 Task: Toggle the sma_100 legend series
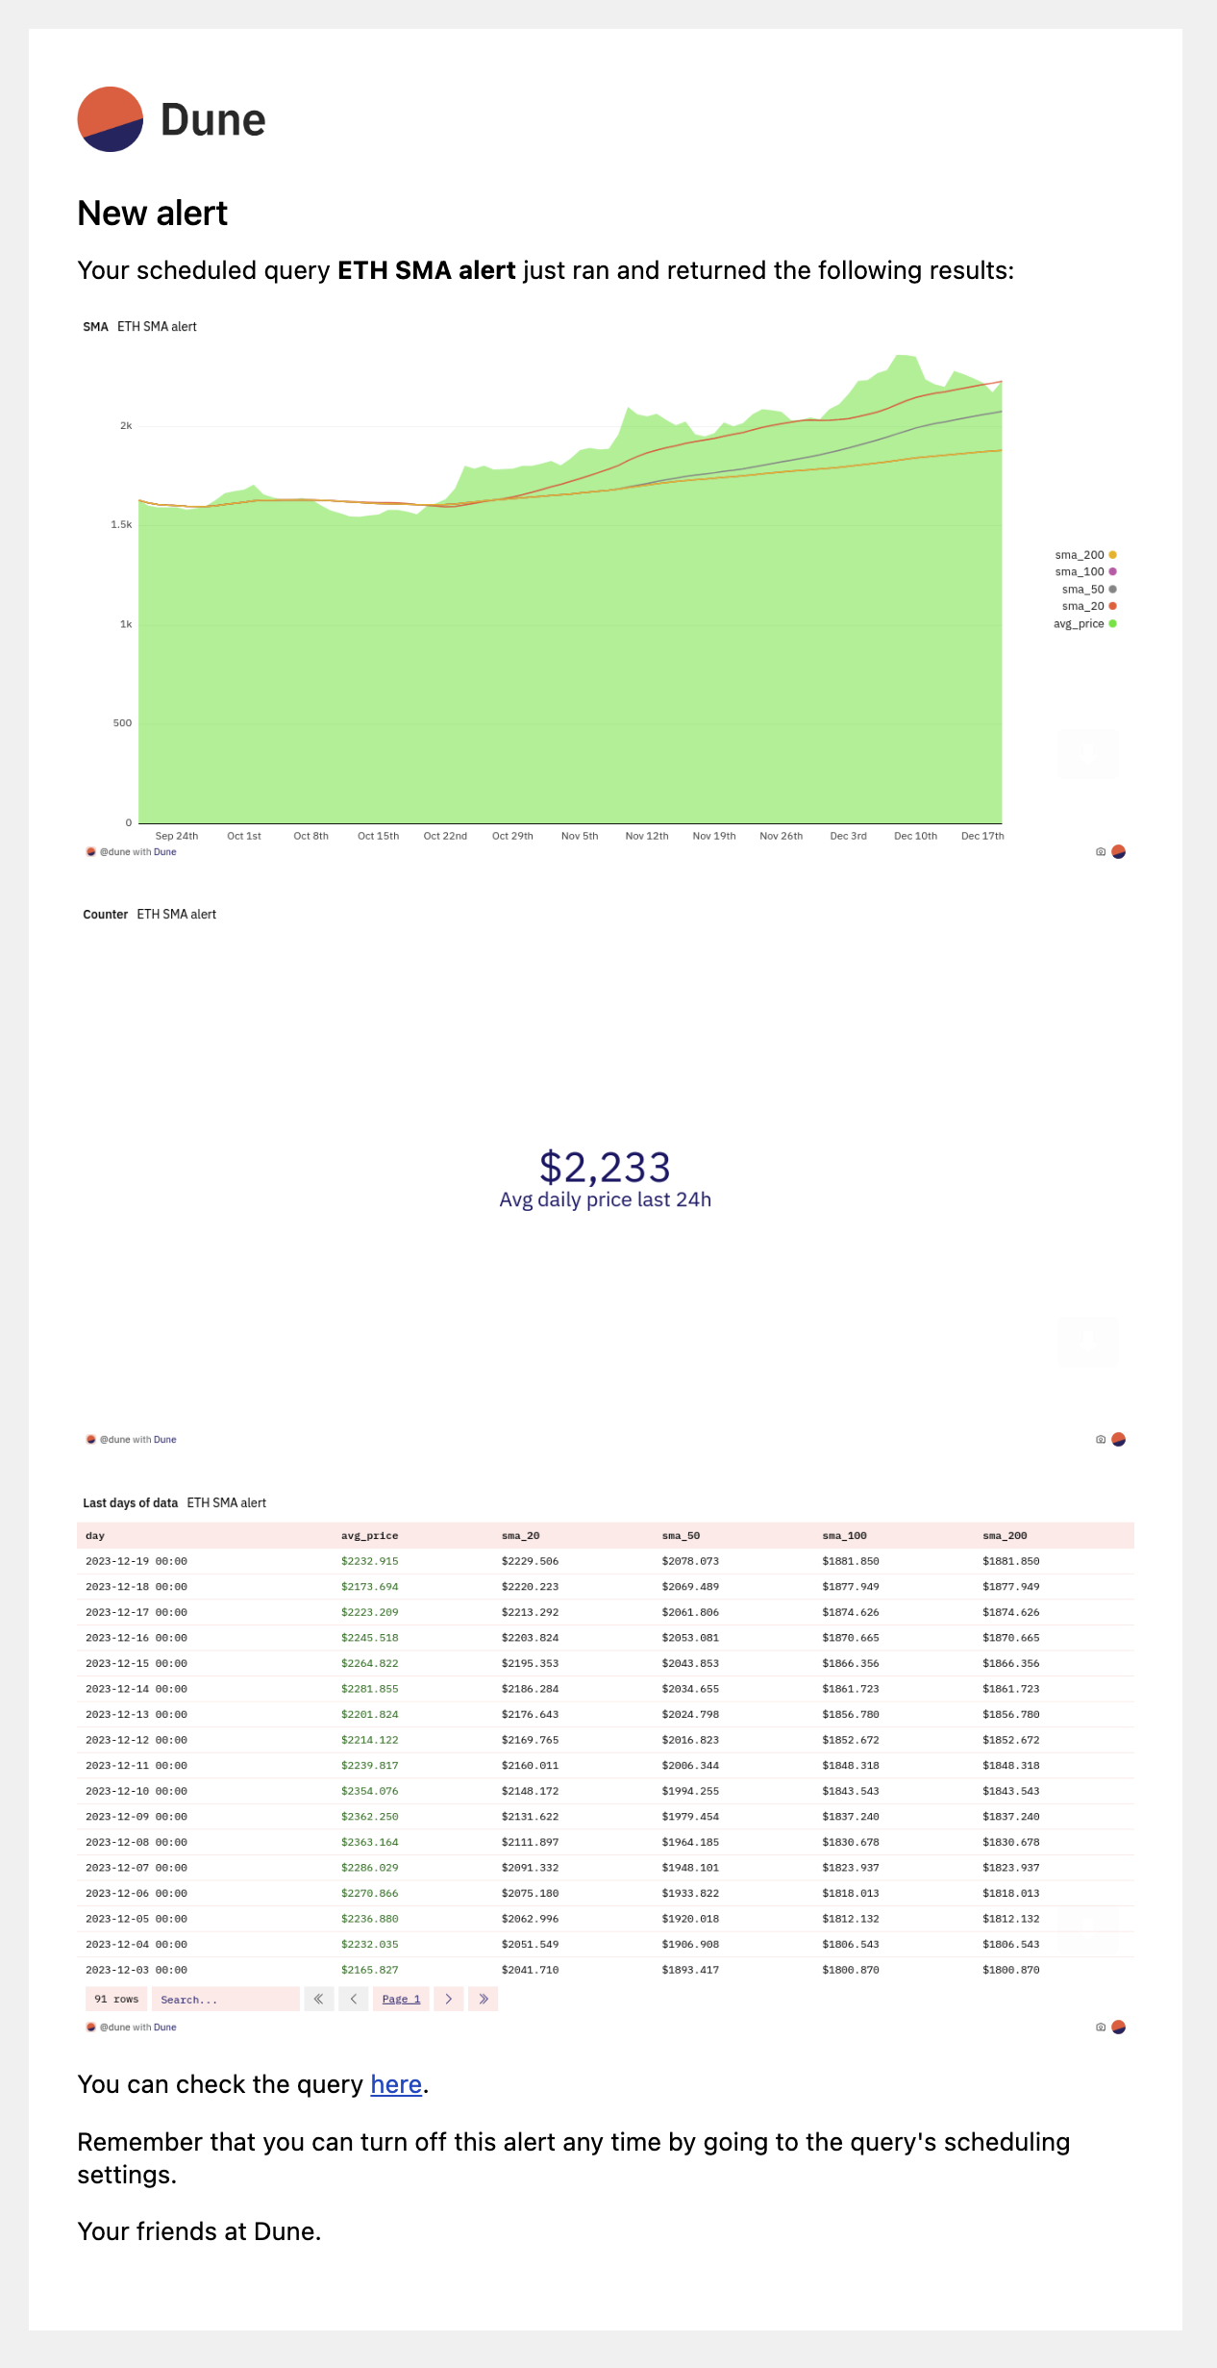(1085, 572)
